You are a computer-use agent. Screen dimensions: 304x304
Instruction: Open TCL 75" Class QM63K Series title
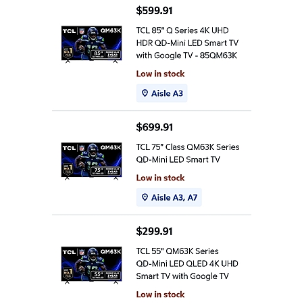(x=188, y=153)
